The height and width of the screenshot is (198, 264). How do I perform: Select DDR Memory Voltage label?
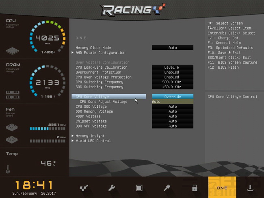coord(94,111)
